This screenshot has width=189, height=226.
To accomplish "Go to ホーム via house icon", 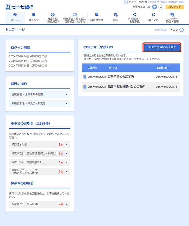I will coord(15,15).
